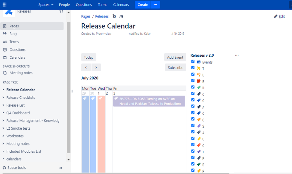Open the Spaces dropdown menu
Image resolution: width=292 pixels, height=174 pixels.
pos(46,5)
